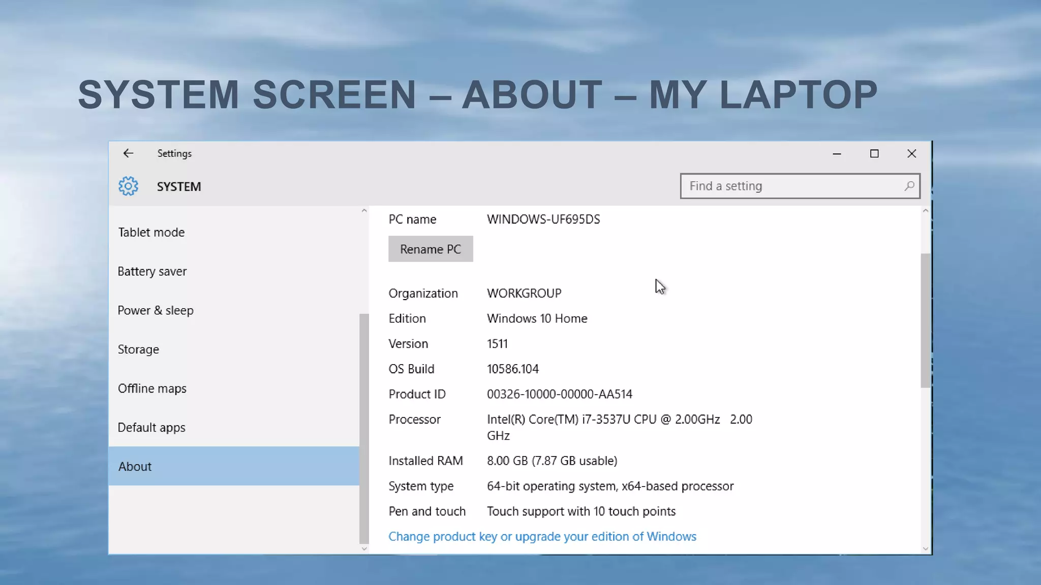Focus the Find a setting search box
The height and width of the screenshot is (585, 1041).
pyautogui.click(x=800, y=186)
